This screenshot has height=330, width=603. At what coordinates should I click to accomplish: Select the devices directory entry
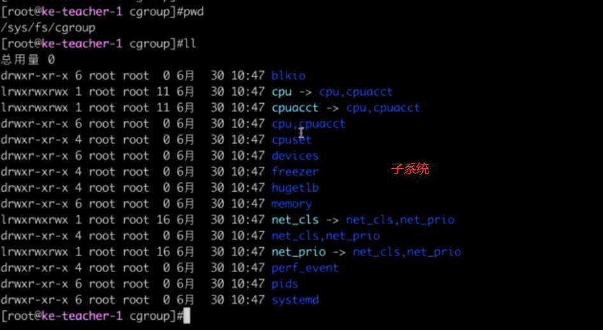tap(295, 156)
